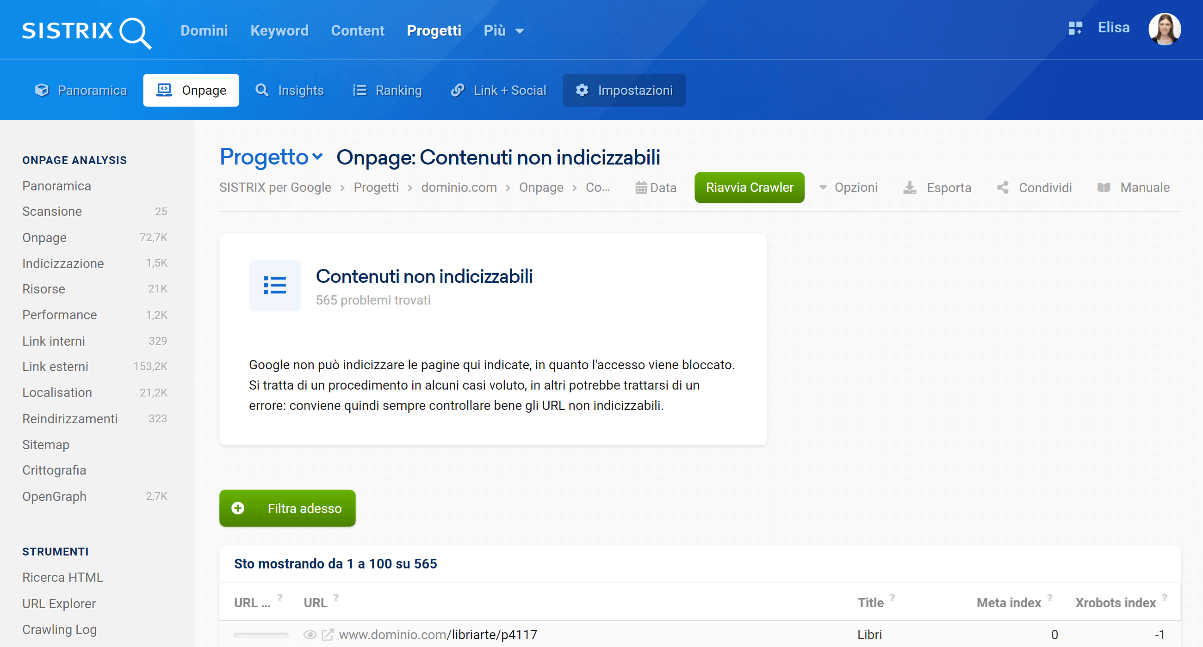1203x647 pixels.
Task: Click the Filtra adesso button
Action: pos(287,507)
